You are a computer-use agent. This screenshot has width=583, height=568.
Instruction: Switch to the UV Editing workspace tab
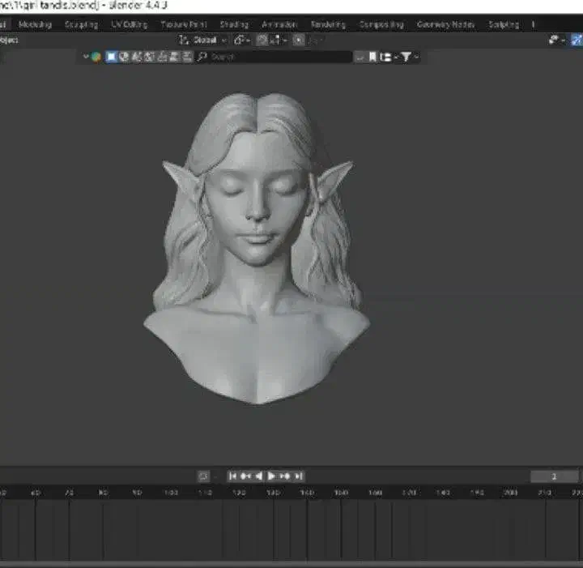click(x=130, y=24)
